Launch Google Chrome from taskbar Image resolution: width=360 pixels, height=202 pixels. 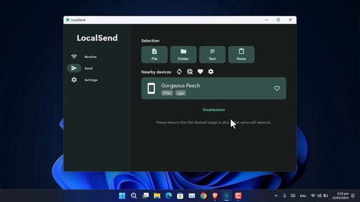tap(204, 196)
